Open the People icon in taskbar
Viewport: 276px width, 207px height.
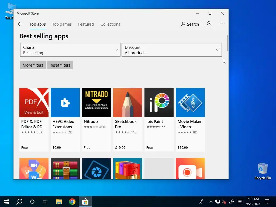click(201, 202)
